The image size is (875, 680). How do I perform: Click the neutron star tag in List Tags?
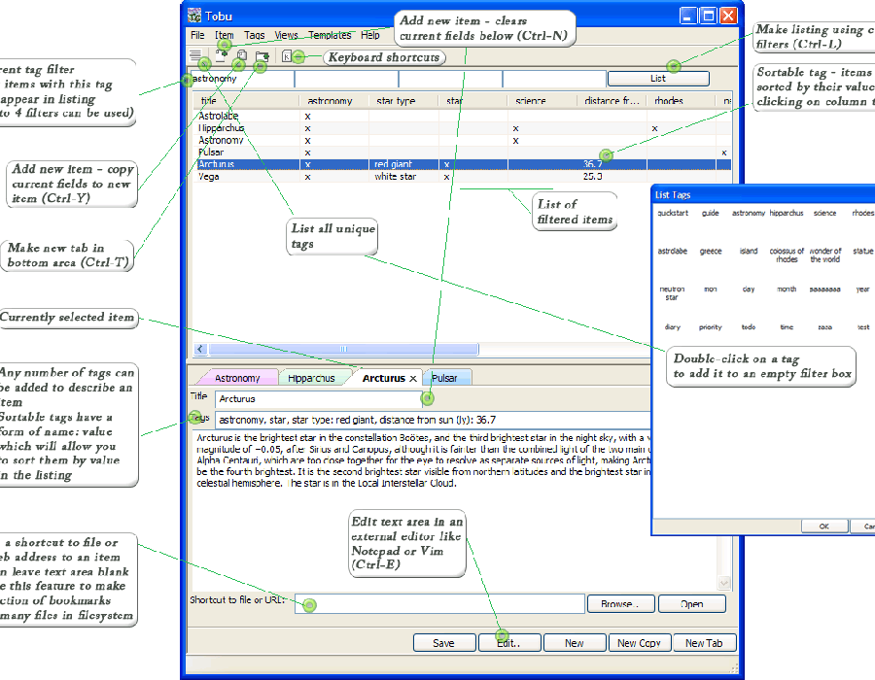point(672,293)
